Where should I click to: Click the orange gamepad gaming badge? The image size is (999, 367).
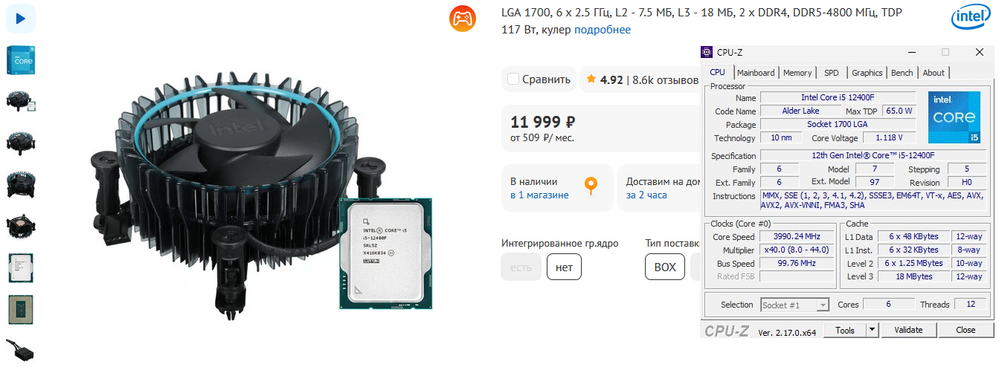[x=463, y=18]
